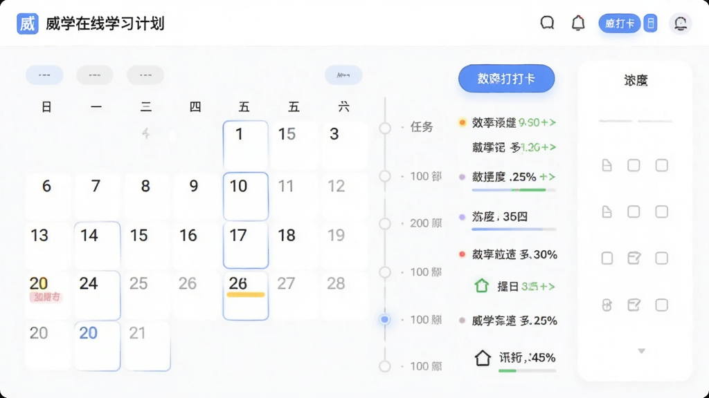Select the blue-colored date 20
Image resolution: width=709 pixels, height=398 pixels.
tap(97, 345)
